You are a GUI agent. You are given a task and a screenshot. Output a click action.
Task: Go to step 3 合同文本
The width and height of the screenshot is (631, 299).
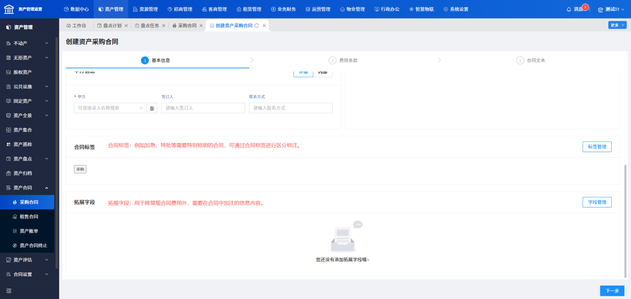[531, 60]
